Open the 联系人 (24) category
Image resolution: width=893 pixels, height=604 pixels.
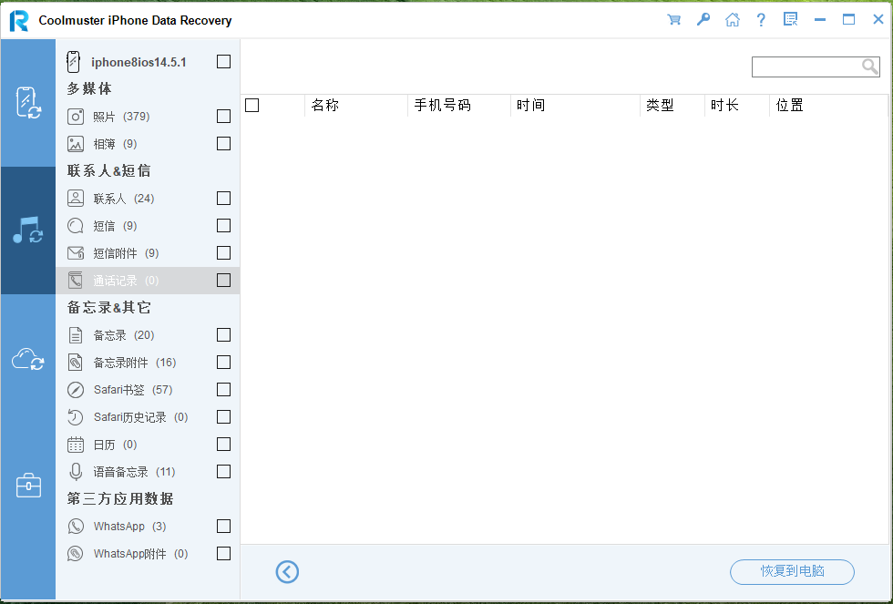point(148,198)
